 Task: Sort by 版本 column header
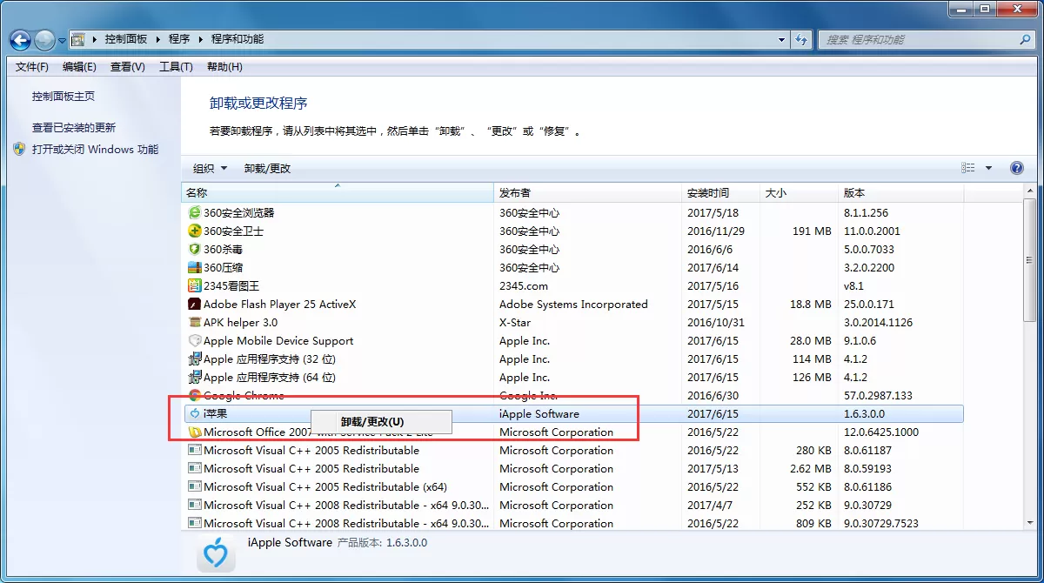coord(900,192)
